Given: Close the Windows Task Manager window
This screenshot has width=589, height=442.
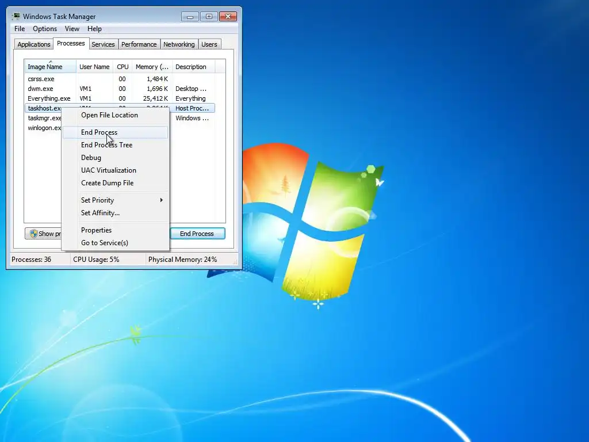Looking at the screenshot, I should pos(228,17).
